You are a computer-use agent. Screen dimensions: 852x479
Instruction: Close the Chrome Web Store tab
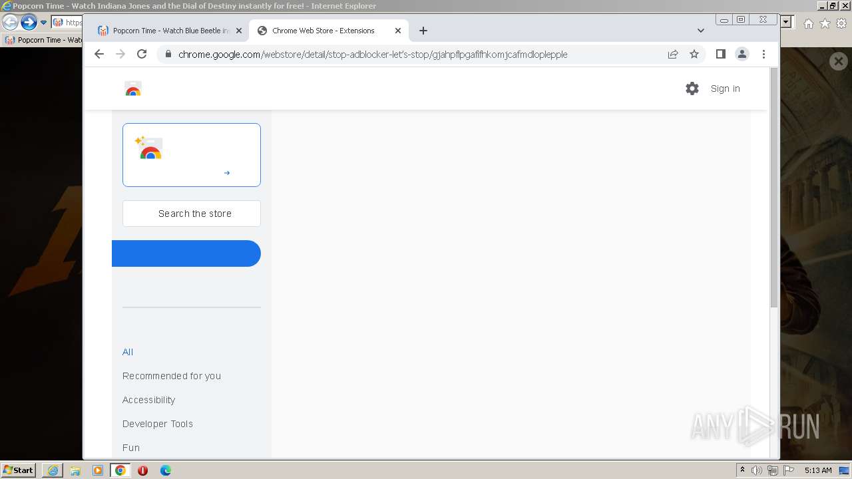[x=398, y=31]
